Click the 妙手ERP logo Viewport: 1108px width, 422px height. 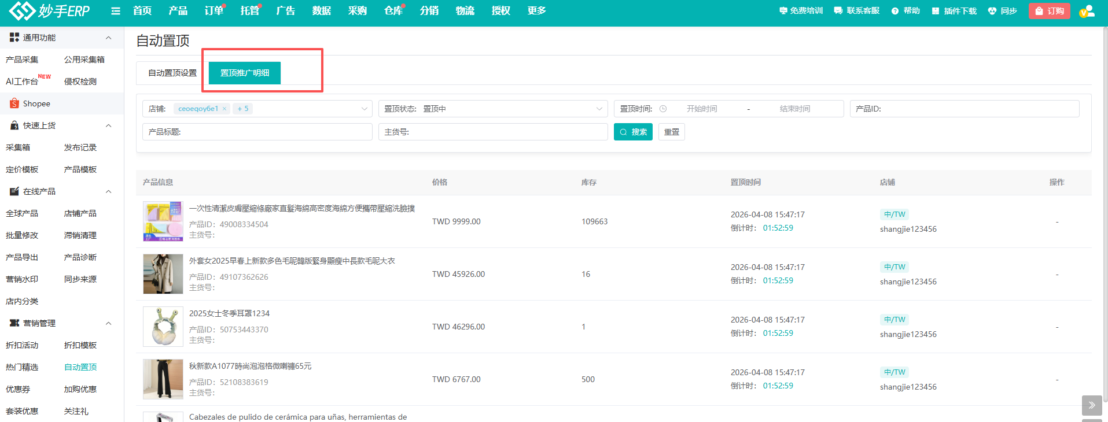tap(49, 10)
